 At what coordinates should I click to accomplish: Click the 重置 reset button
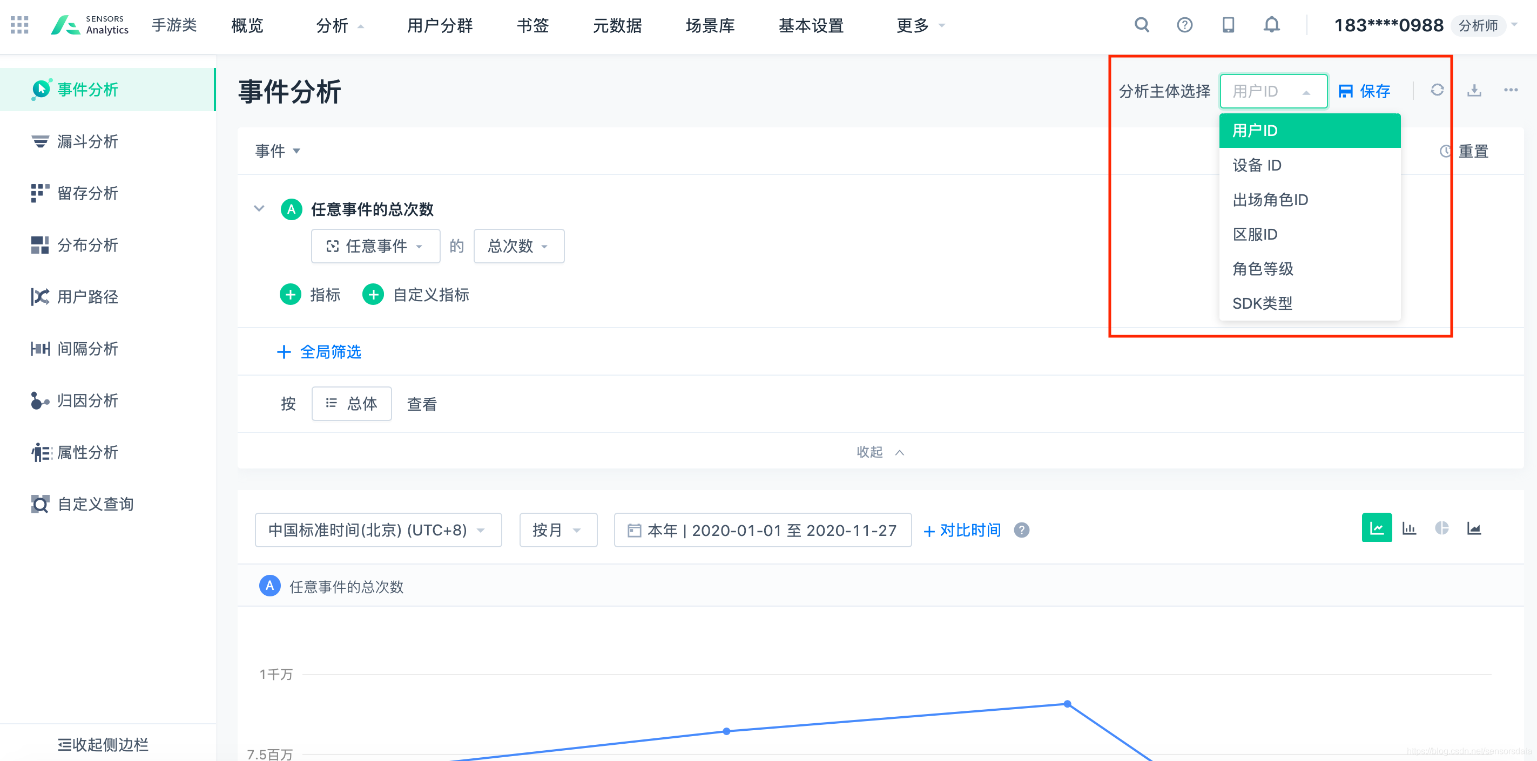[x=1464, y=152]
